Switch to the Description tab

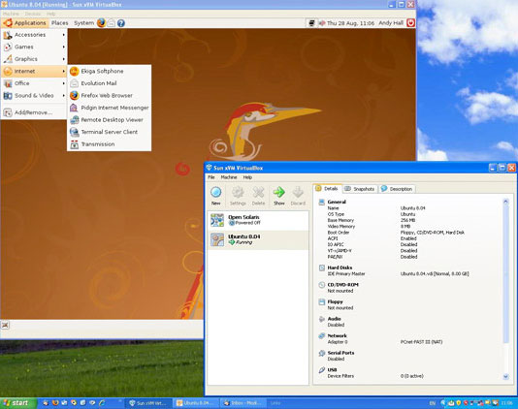pos(397,189)
